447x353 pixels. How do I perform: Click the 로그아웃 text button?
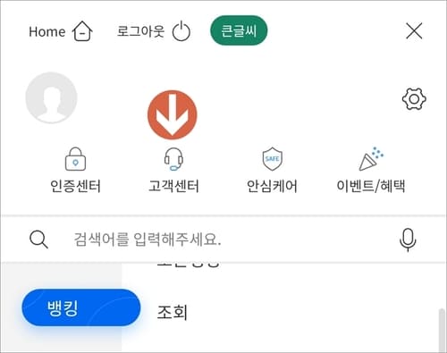click(x=140, y=31)
